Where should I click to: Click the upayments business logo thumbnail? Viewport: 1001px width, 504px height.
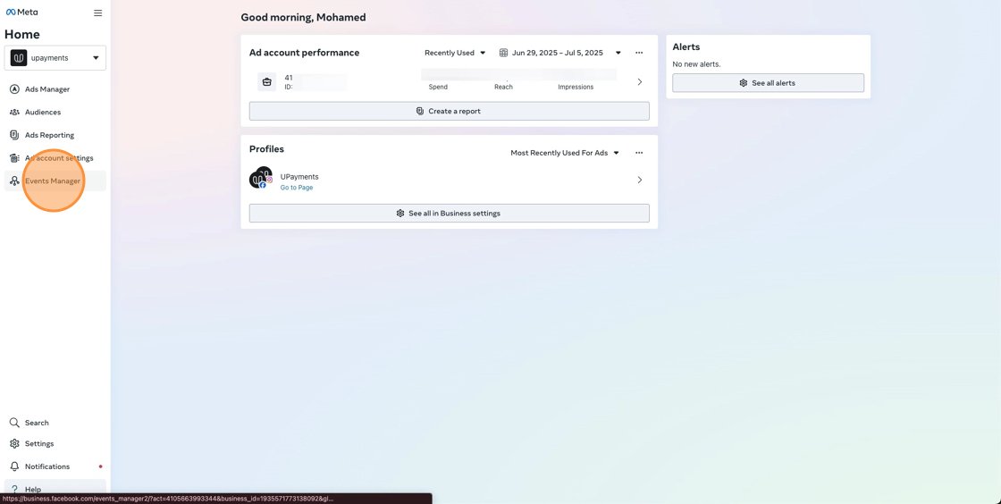click(19, 57)
